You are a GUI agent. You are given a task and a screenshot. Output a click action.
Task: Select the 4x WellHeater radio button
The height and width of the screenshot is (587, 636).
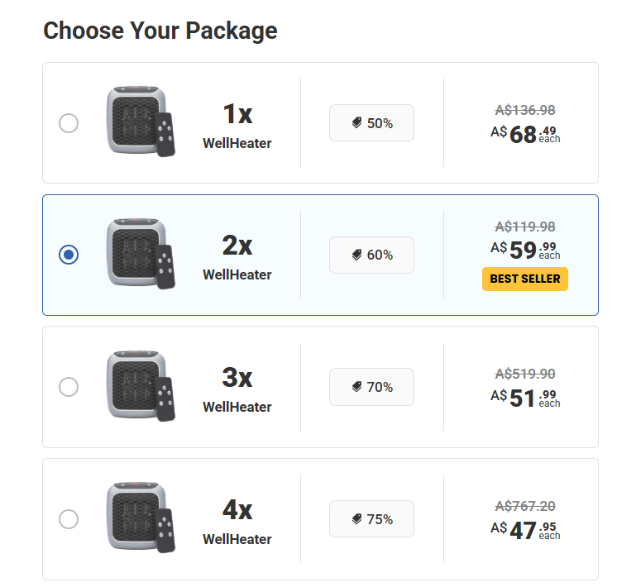[x=69, y=519]
